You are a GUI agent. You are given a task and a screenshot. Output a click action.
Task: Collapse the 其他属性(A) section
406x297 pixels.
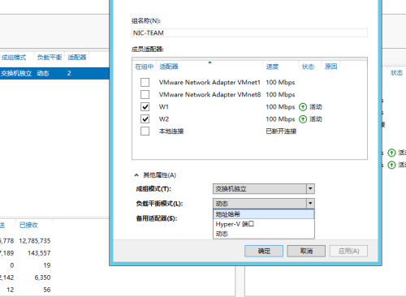[136, 175]
